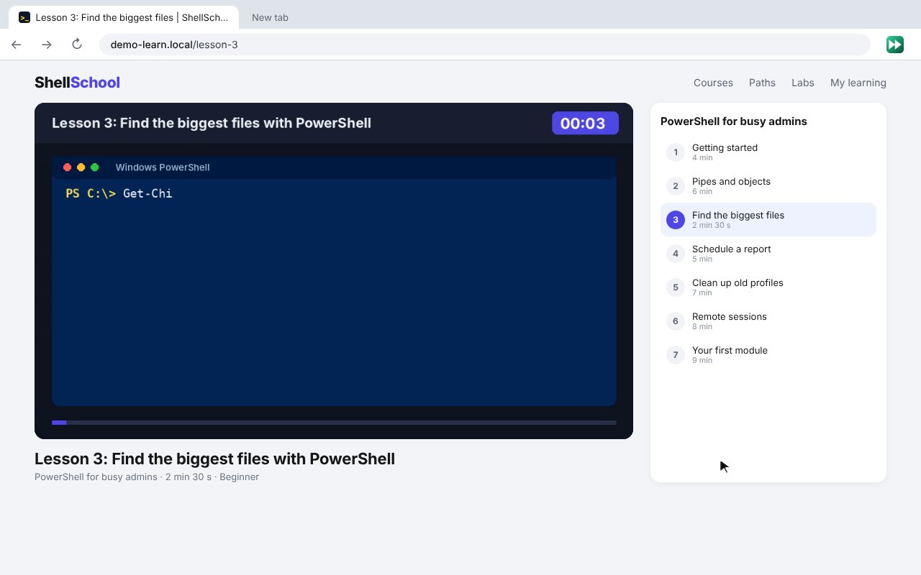Open lesson 4 Schedule a report
921x575 pixels.
tap(768, 254)
